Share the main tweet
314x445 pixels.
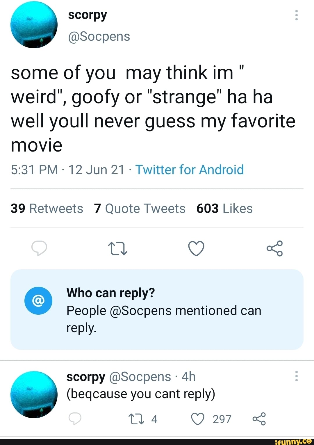click(274, 248)
